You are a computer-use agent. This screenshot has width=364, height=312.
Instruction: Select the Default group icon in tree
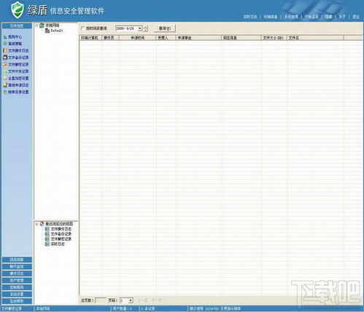click(x=47, y=31)
